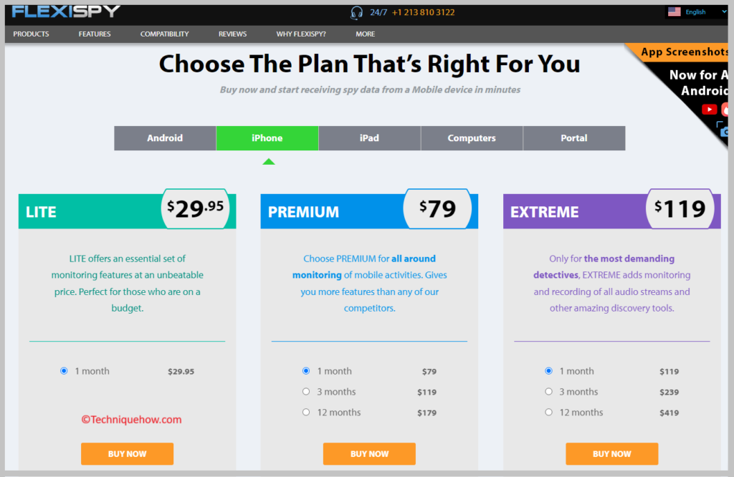
Task: Click the YouTube icon in corner banner
Action: click(x=709, y=110)
